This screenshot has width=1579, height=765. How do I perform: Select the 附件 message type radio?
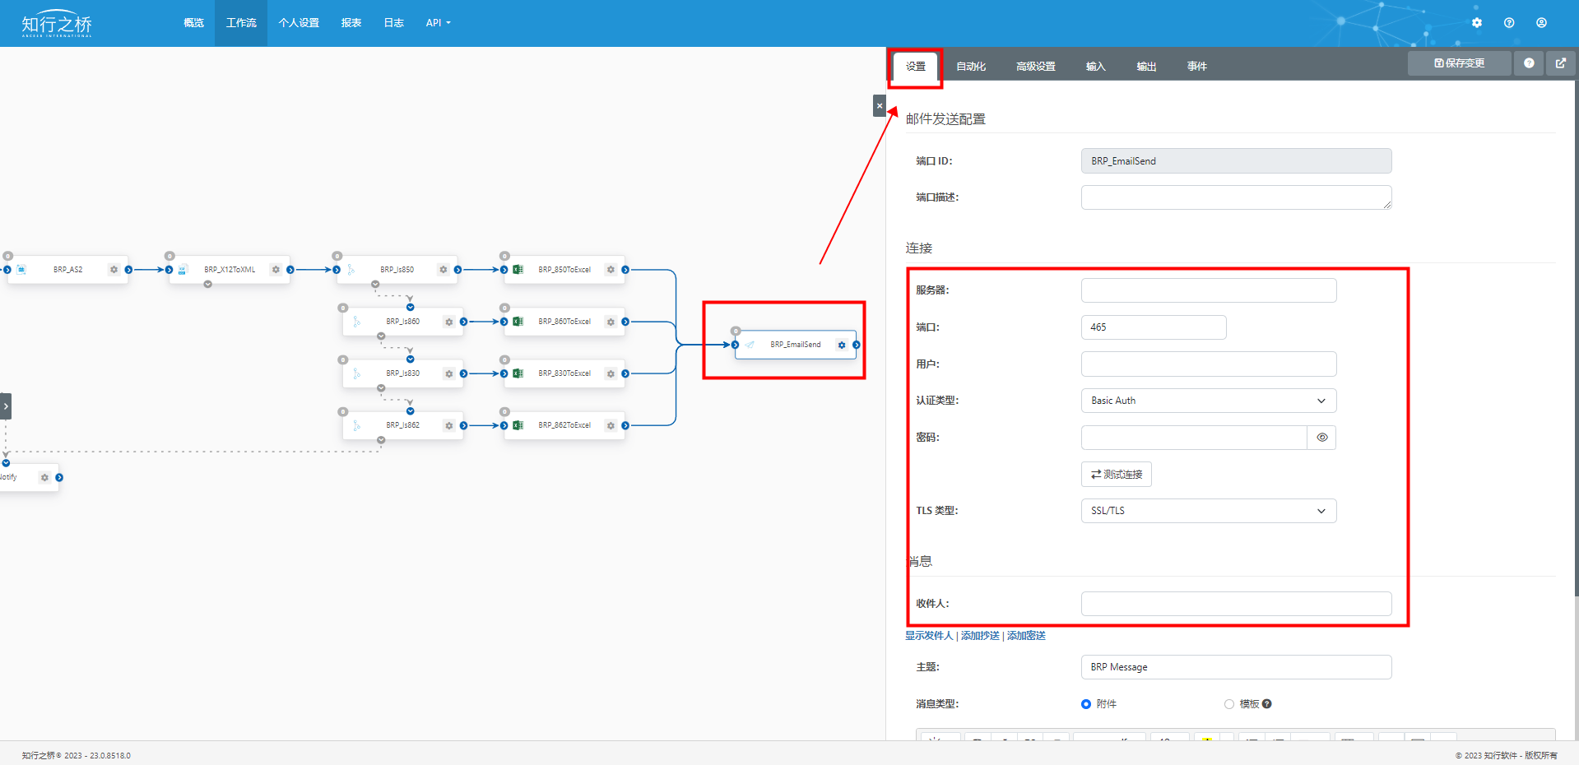click(x=1086, y=704)
